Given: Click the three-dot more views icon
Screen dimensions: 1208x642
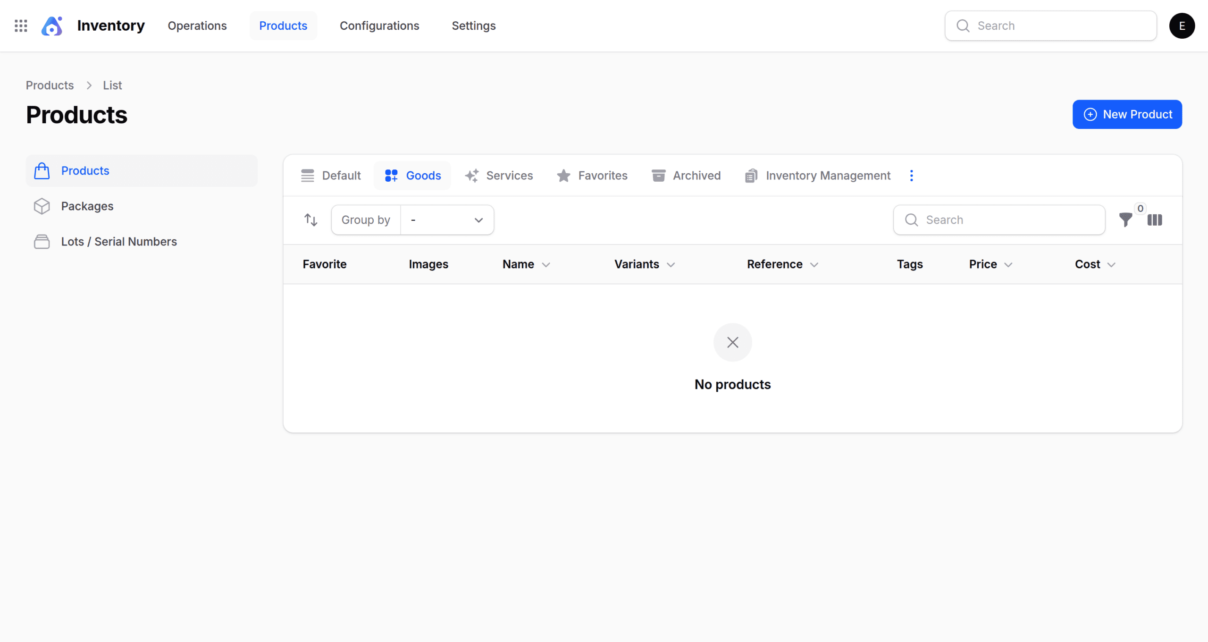Looking at the screenshot, I should [x=911, y=176].
